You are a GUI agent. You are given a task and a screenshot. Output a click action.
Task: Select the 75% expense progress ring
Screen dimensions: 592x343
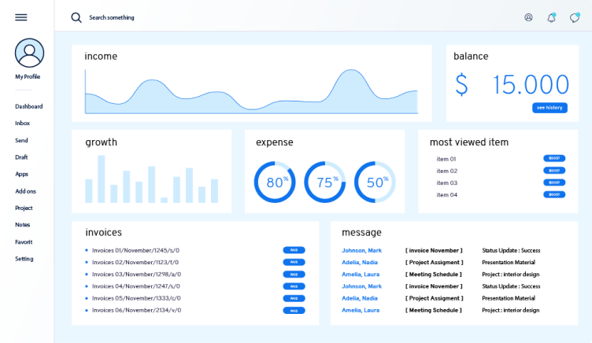click(x=325, y=183)
